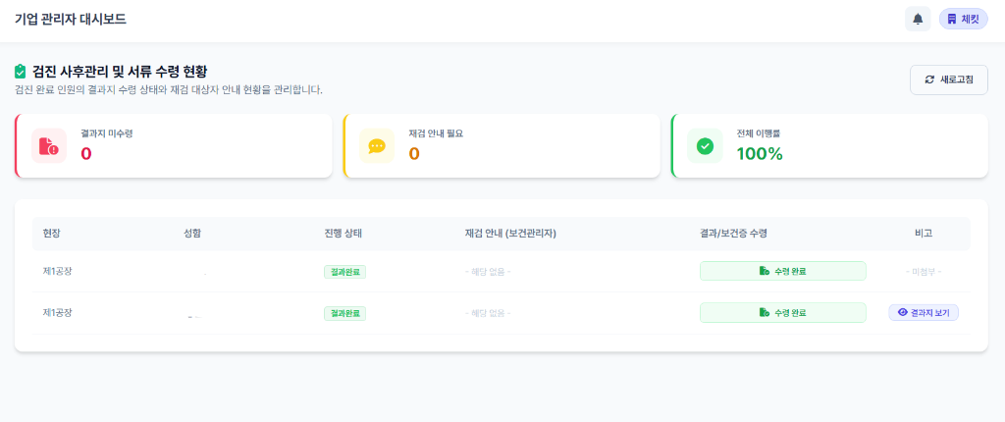Click the notification bell icon
Viewport: 1005px width, 422px height.
pos(918,19)
